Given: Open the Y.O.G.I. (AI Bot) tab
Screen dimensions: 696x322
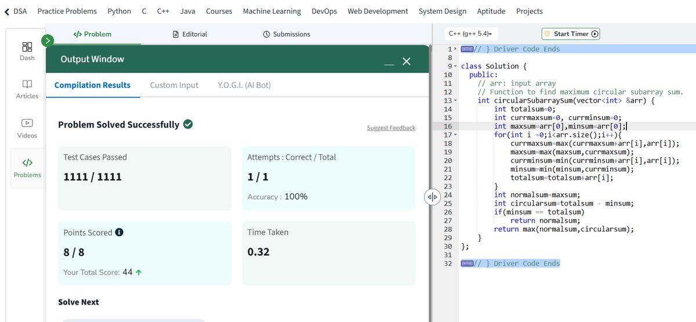Looking at the screenshot, I should (244, 85).
